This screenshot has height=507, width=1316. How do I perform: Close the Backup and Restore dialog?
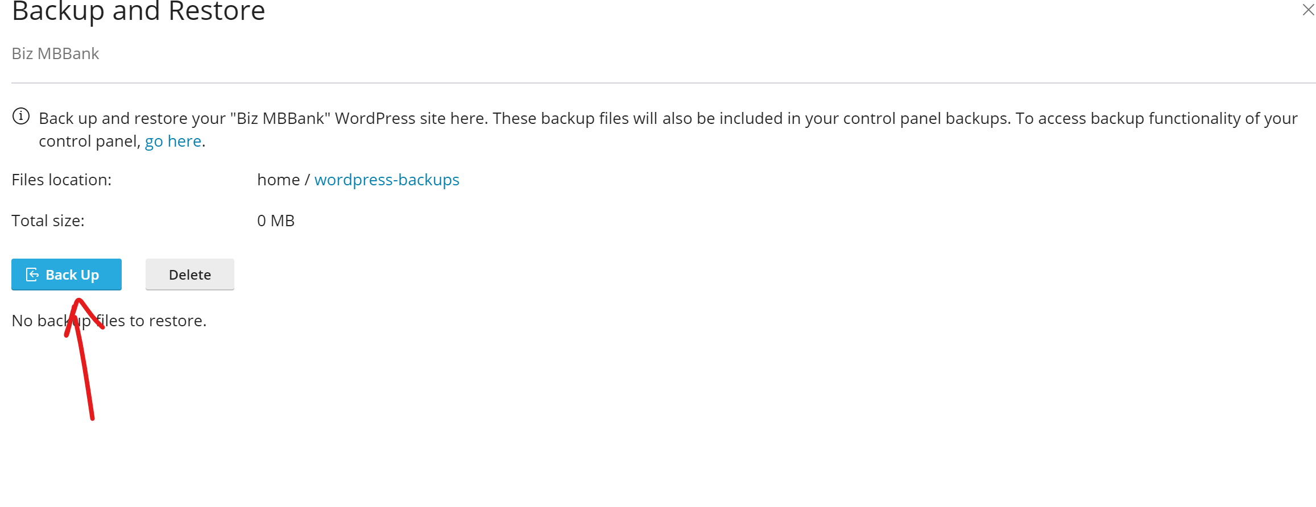click(1307, 10)
